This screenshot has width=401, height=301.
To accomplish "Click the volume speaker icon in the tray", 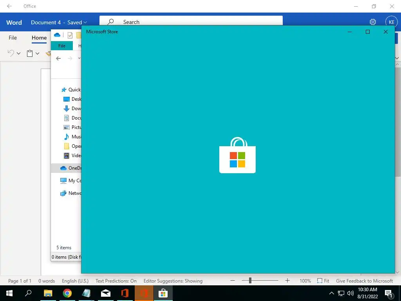I will click(350, 293).
